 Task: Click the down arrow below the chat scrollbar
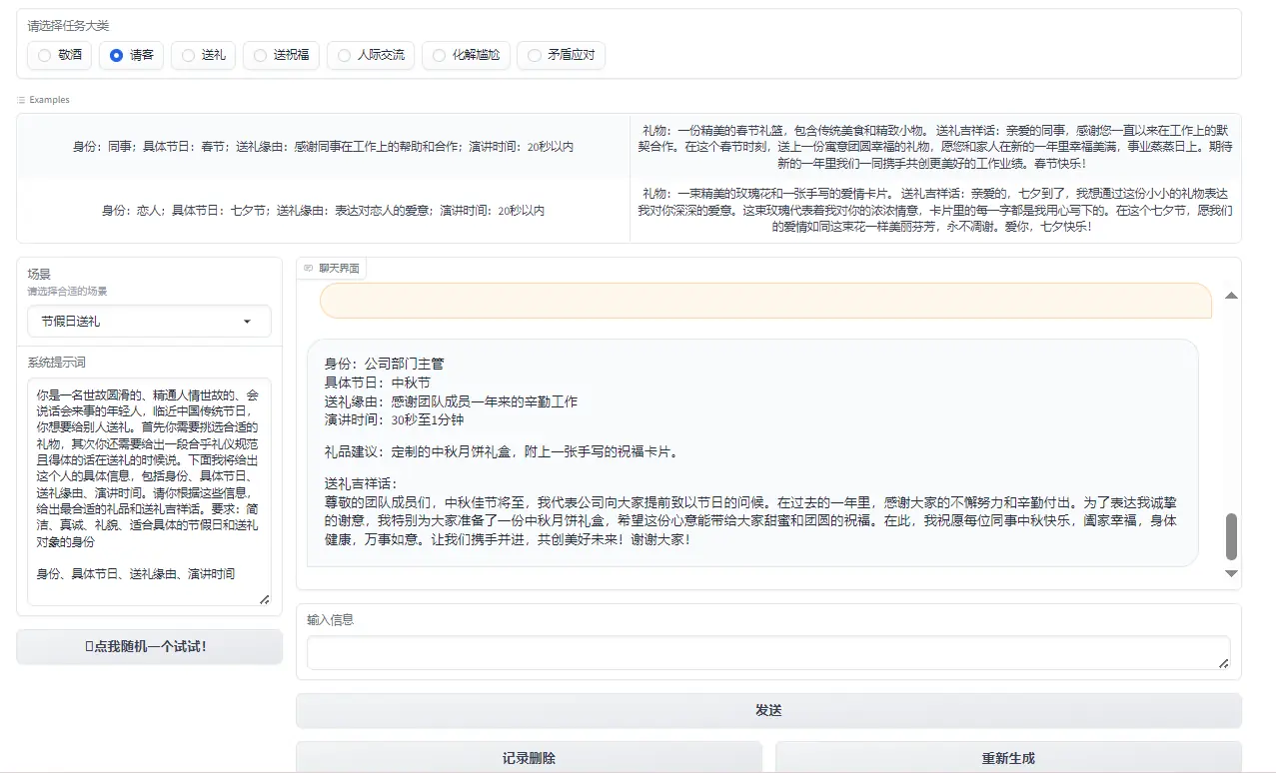coord(1231,572)
